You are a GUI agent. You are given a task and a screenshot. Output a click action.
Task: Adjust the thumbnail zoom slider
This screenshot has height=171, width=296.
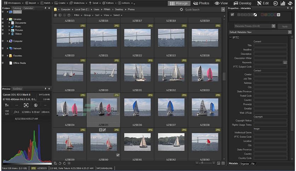pos(205,163)
